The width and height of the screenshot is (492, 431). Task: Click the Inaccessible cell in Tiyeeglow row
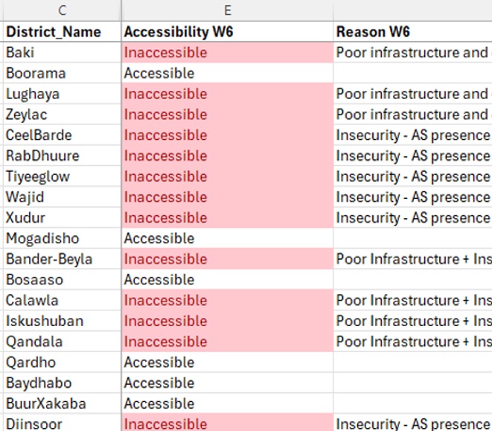(227, 176)
